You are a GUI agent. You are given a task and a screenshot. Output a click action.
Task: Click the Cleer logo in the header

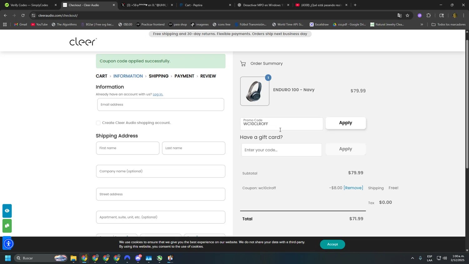click(83, 42)
